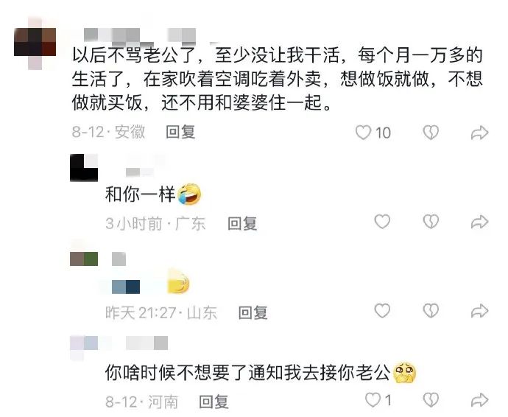This screenshot has width=508, height=417.
Task: Like the Shandong reply from yesterday 21:27
Action: [382, 311]
